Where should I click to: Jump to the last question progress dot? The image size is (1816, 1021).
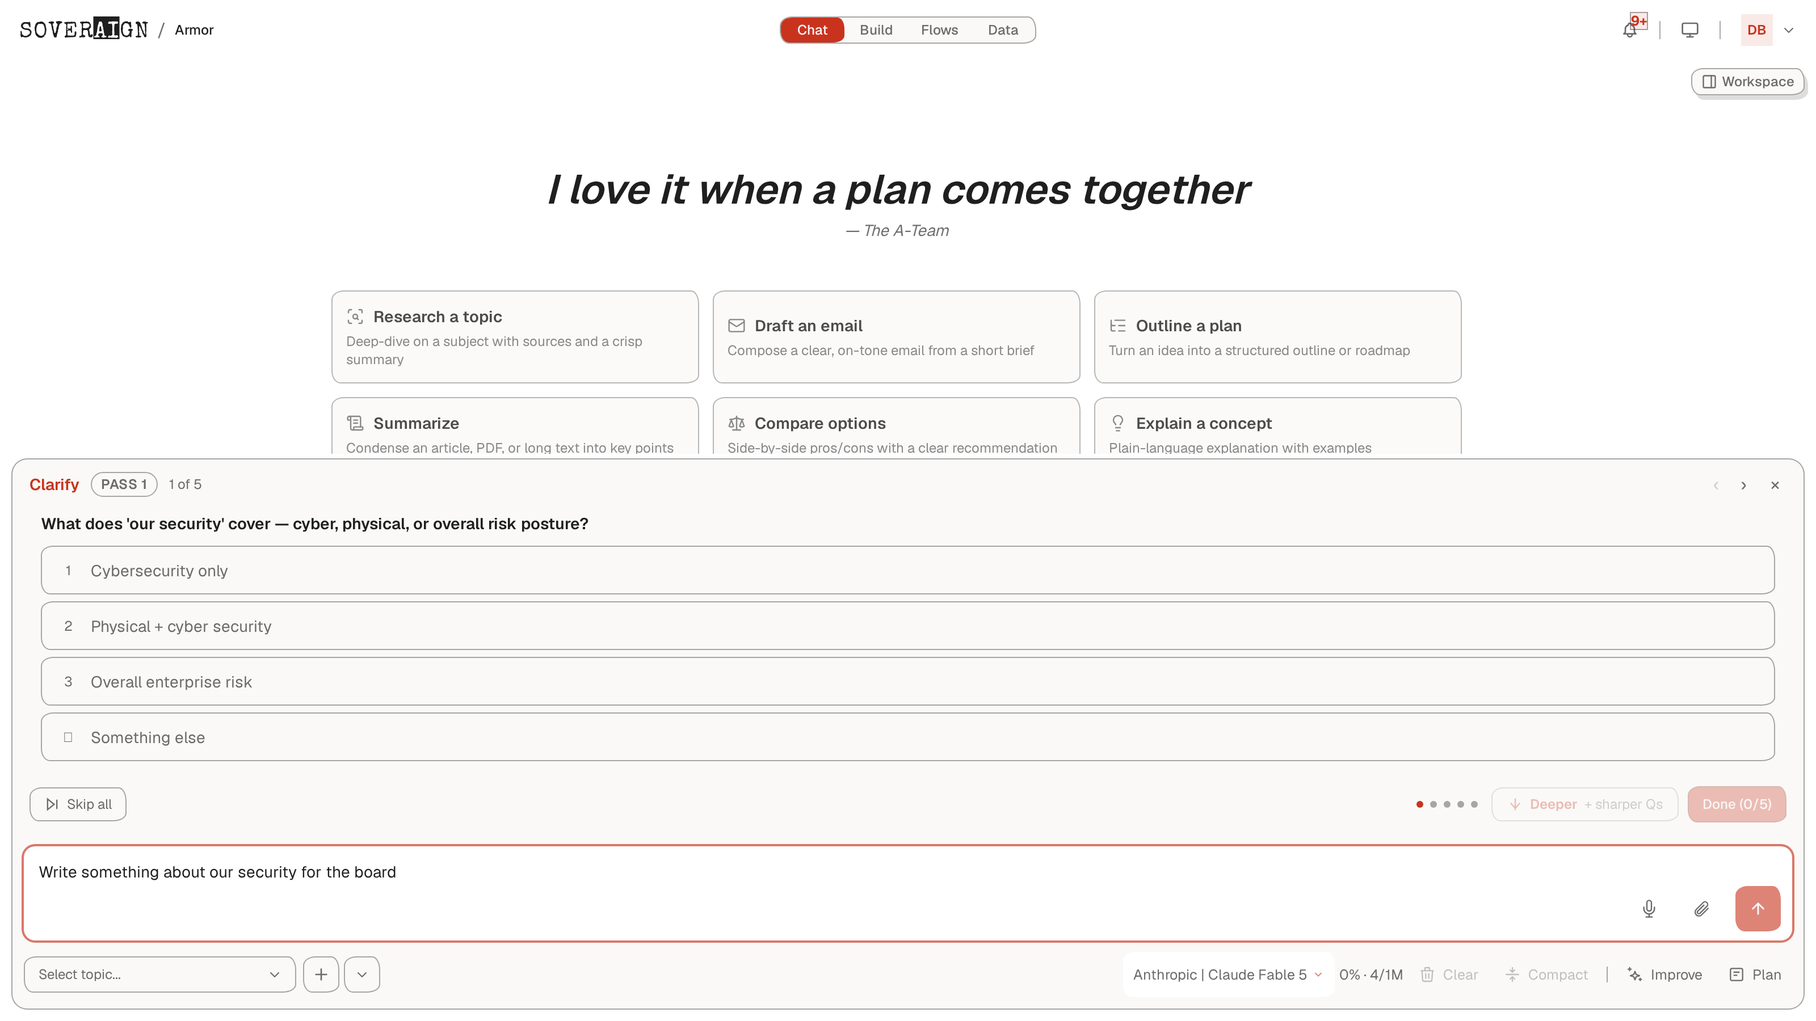(x=1474, y=805)
